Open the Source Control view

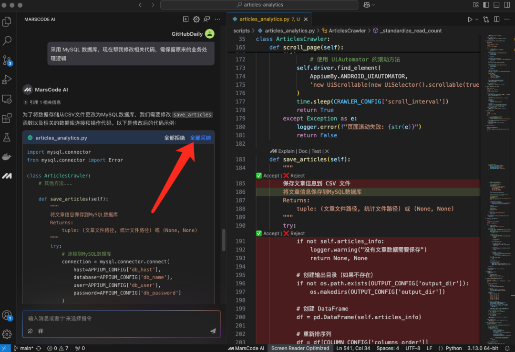[x=7, y=60]
